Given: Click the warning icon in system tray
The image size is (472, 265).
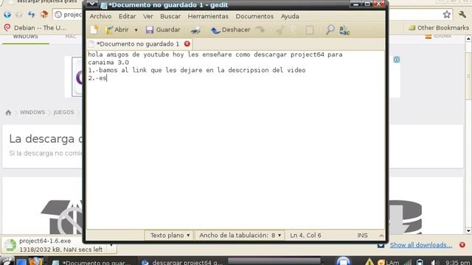Looking at the screenshot, I should pos(369,262).
